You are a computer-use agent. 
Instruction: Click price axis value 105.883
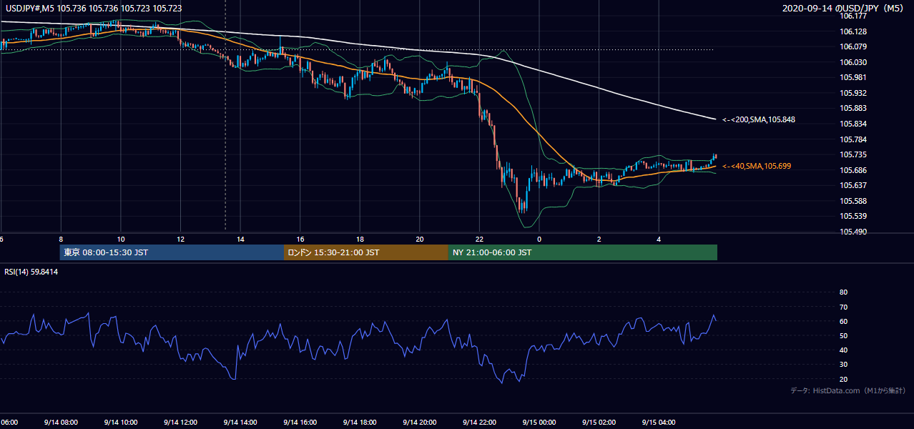(x=852, y=108)
